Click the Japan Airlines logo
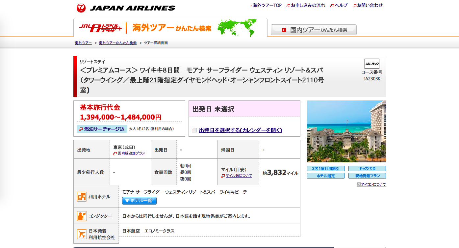 [x=126, y=8]
